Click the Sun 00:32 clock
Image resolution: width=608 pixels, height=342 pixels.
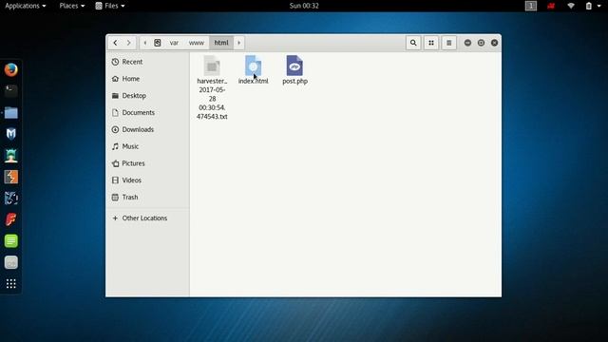click(304, 6)
